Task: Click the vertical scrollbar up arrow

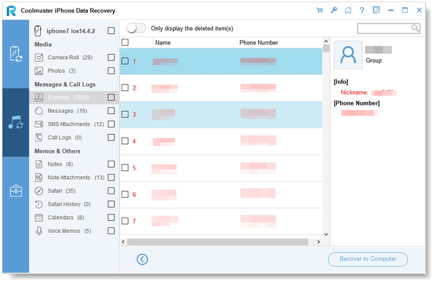Action: point(326,41)
